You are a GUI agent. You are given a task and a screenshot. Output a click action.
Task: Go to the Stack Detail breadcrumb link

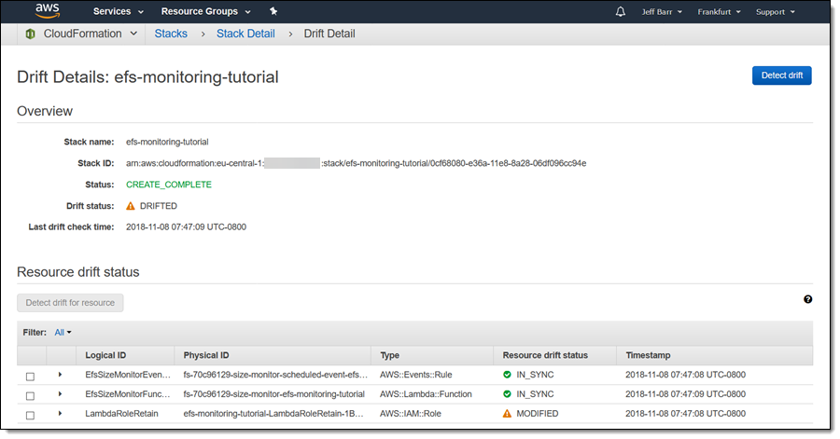coord(245,34)
